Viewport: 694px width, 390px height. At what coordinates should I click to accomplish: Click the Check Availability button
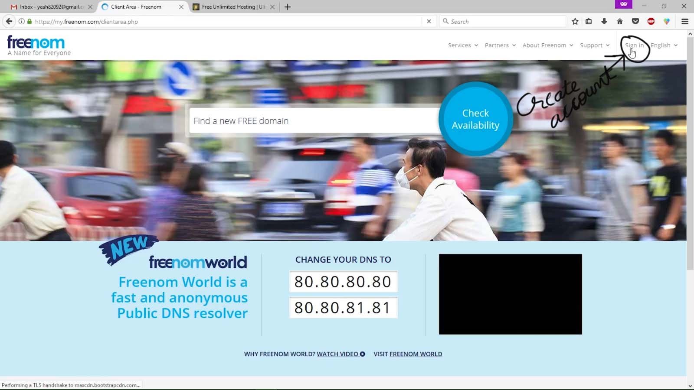pyautogui.click(x=475, y=119)
